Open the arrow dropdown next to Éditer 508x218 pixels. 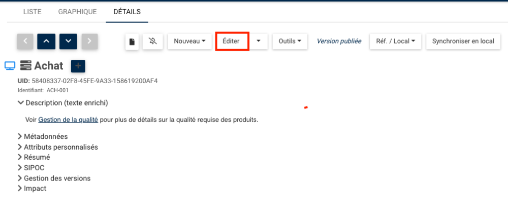pos(259,42)
